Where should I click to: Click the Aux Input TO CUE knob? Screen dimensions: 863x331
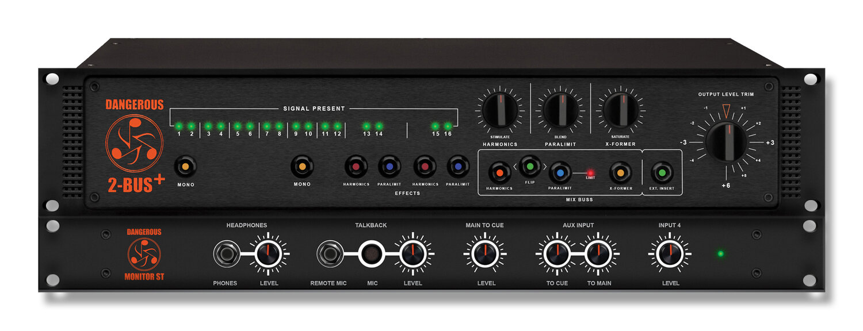point(557,253)
